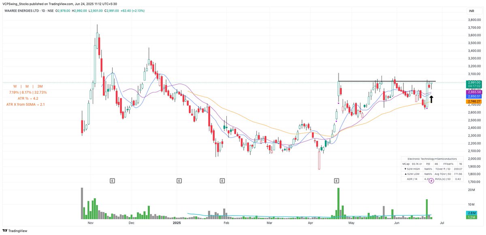Click the Dec time axis label
486x235 pixels.
pyautogui.click(x=131, y=223)
